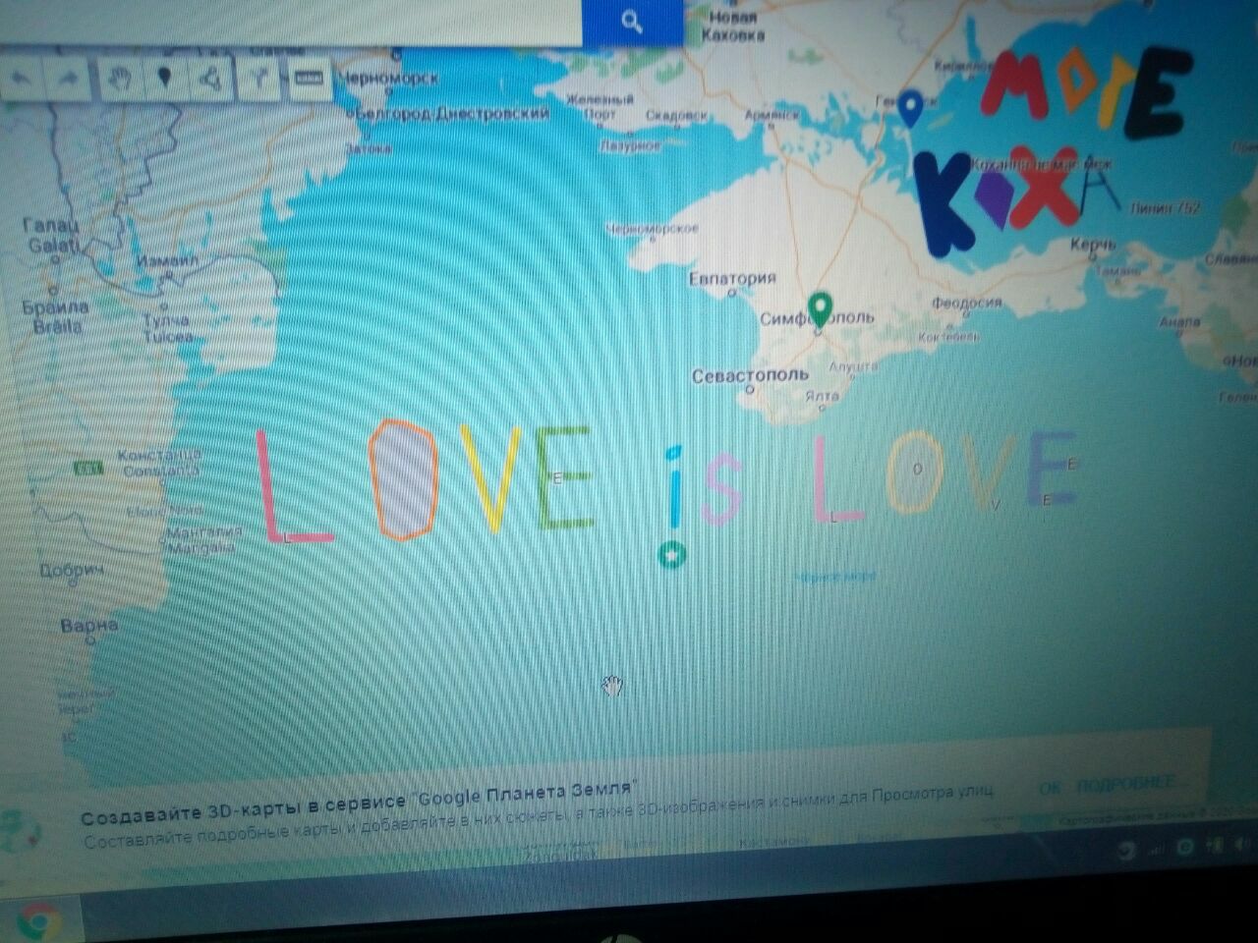Viewport: 1258px width, 943px height.
Task: Open the ПОДРОБНЕЕ link in the banner
Action: point(1126,785)
